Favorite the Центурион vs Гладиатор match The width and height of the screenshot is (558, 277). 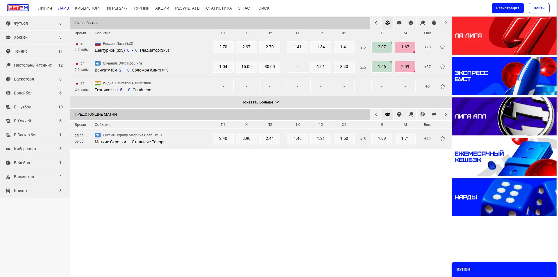pyautogui.click(x=442, y=47)
